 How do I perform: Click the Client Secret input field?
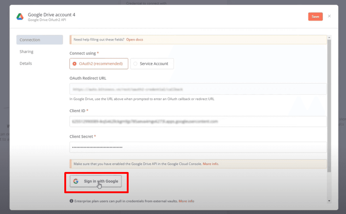(198, 147)
